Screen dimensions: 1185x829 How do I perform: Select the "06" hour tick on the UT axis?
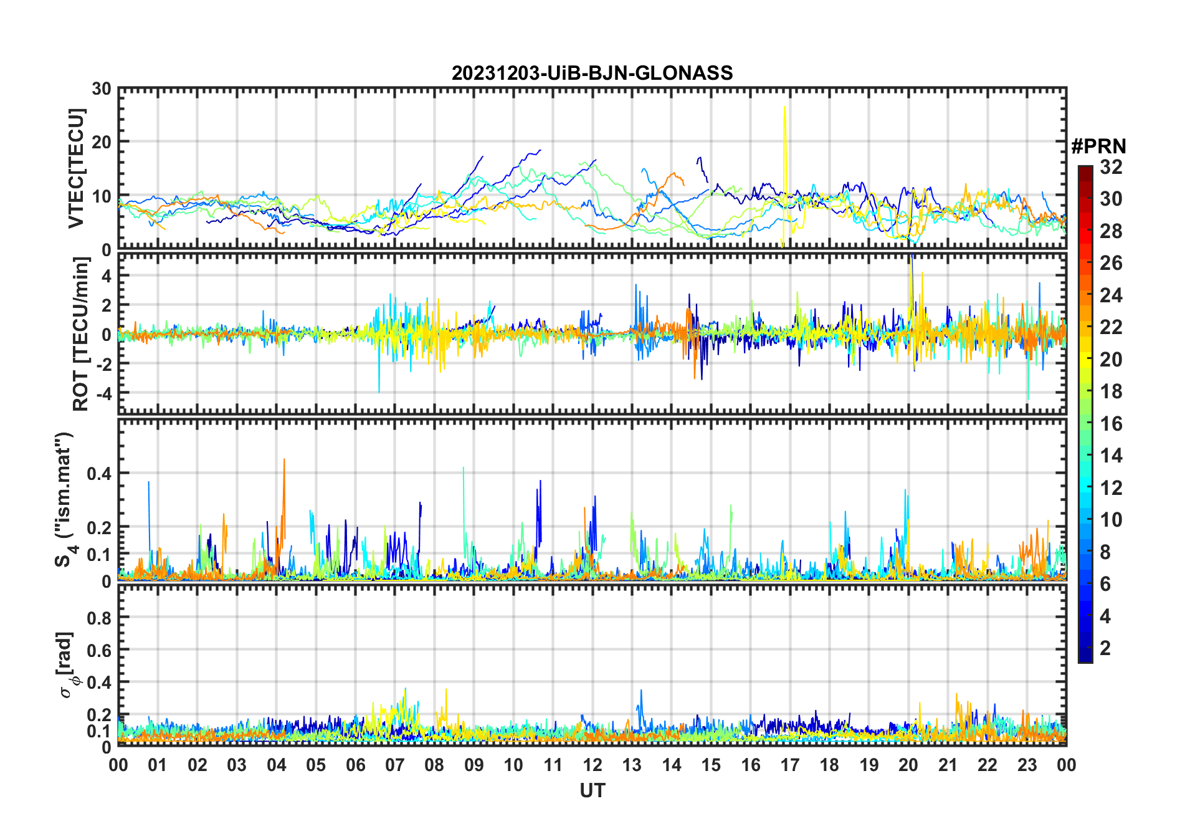click(355, 765)
